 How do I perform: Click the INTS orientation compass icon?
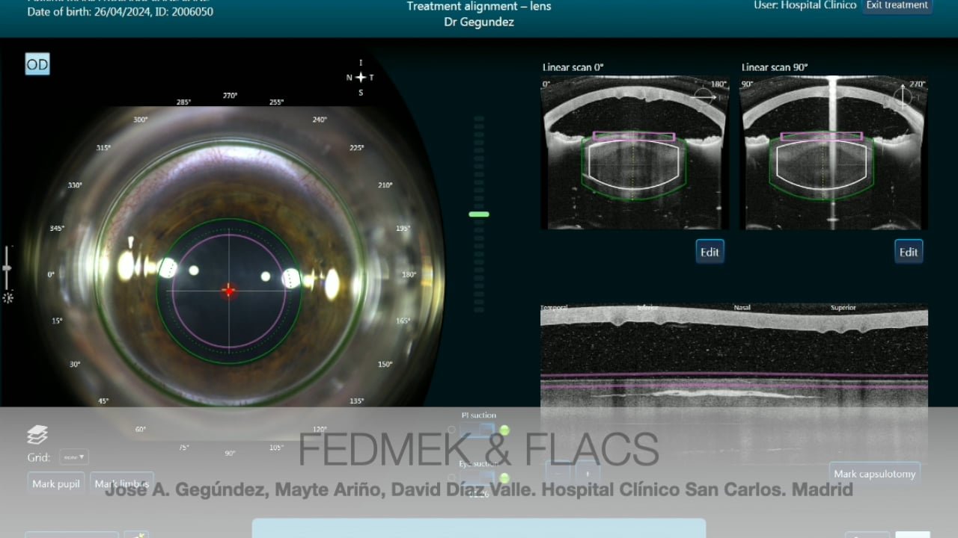click(361, 78)
